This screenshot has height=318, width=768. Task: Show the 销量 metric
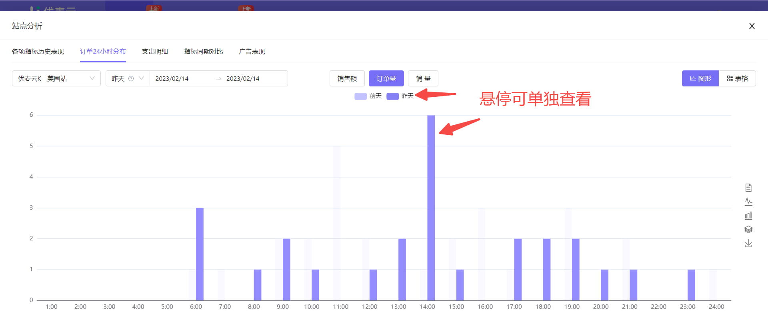pyautogui.click(x=423, y=78)
